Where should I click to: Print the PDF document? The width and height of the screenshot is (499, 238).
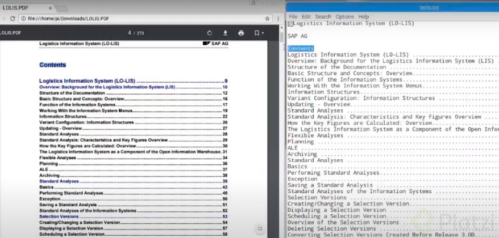pyautogui.click(x=241, y=33)
